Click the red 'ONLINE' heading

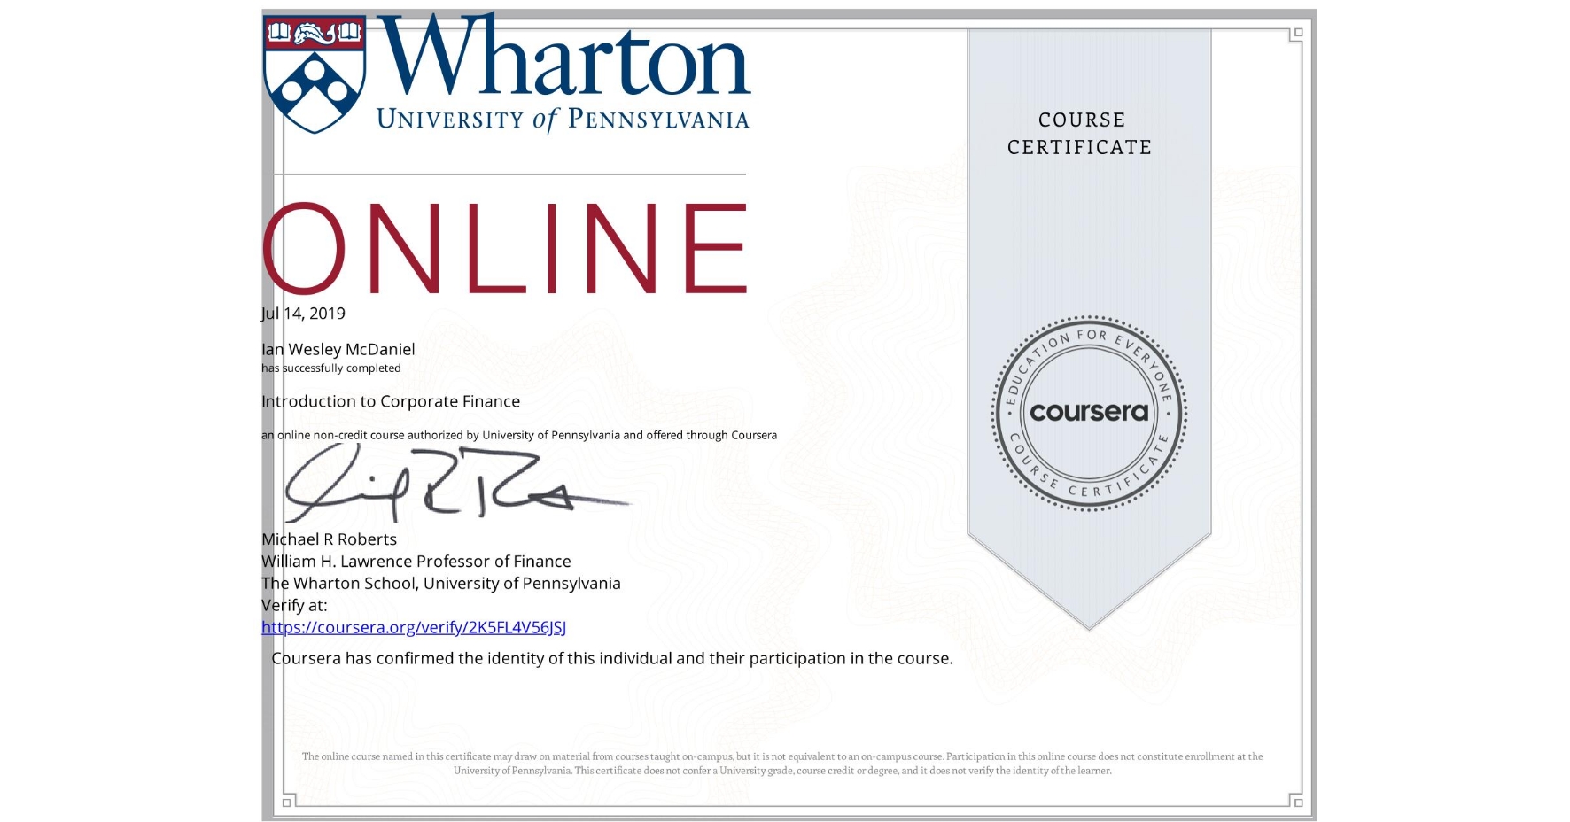pos(505,248)
